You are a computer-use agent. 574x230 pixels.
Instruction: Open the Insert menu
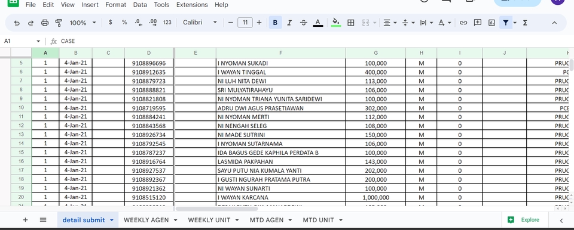pyautogui.click(x=90, y=5)
